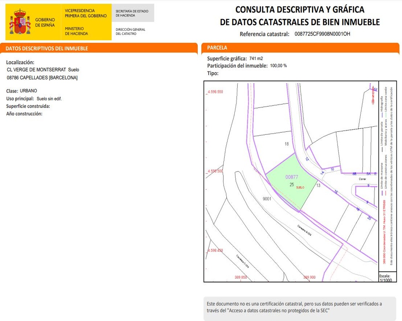Click the UTM coordinate label '4.598.450'
This screenshot has height=321, width=402.
(215, 250)
